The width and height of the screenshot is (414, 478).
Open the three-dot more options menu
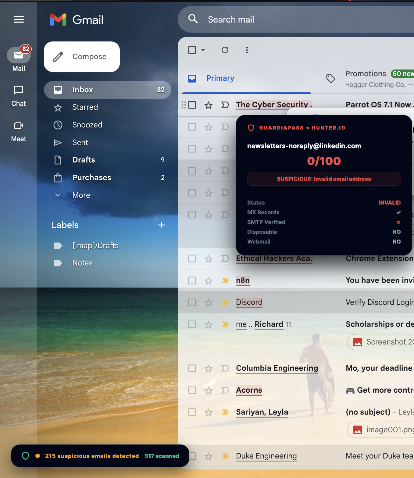tap(247, 50)
